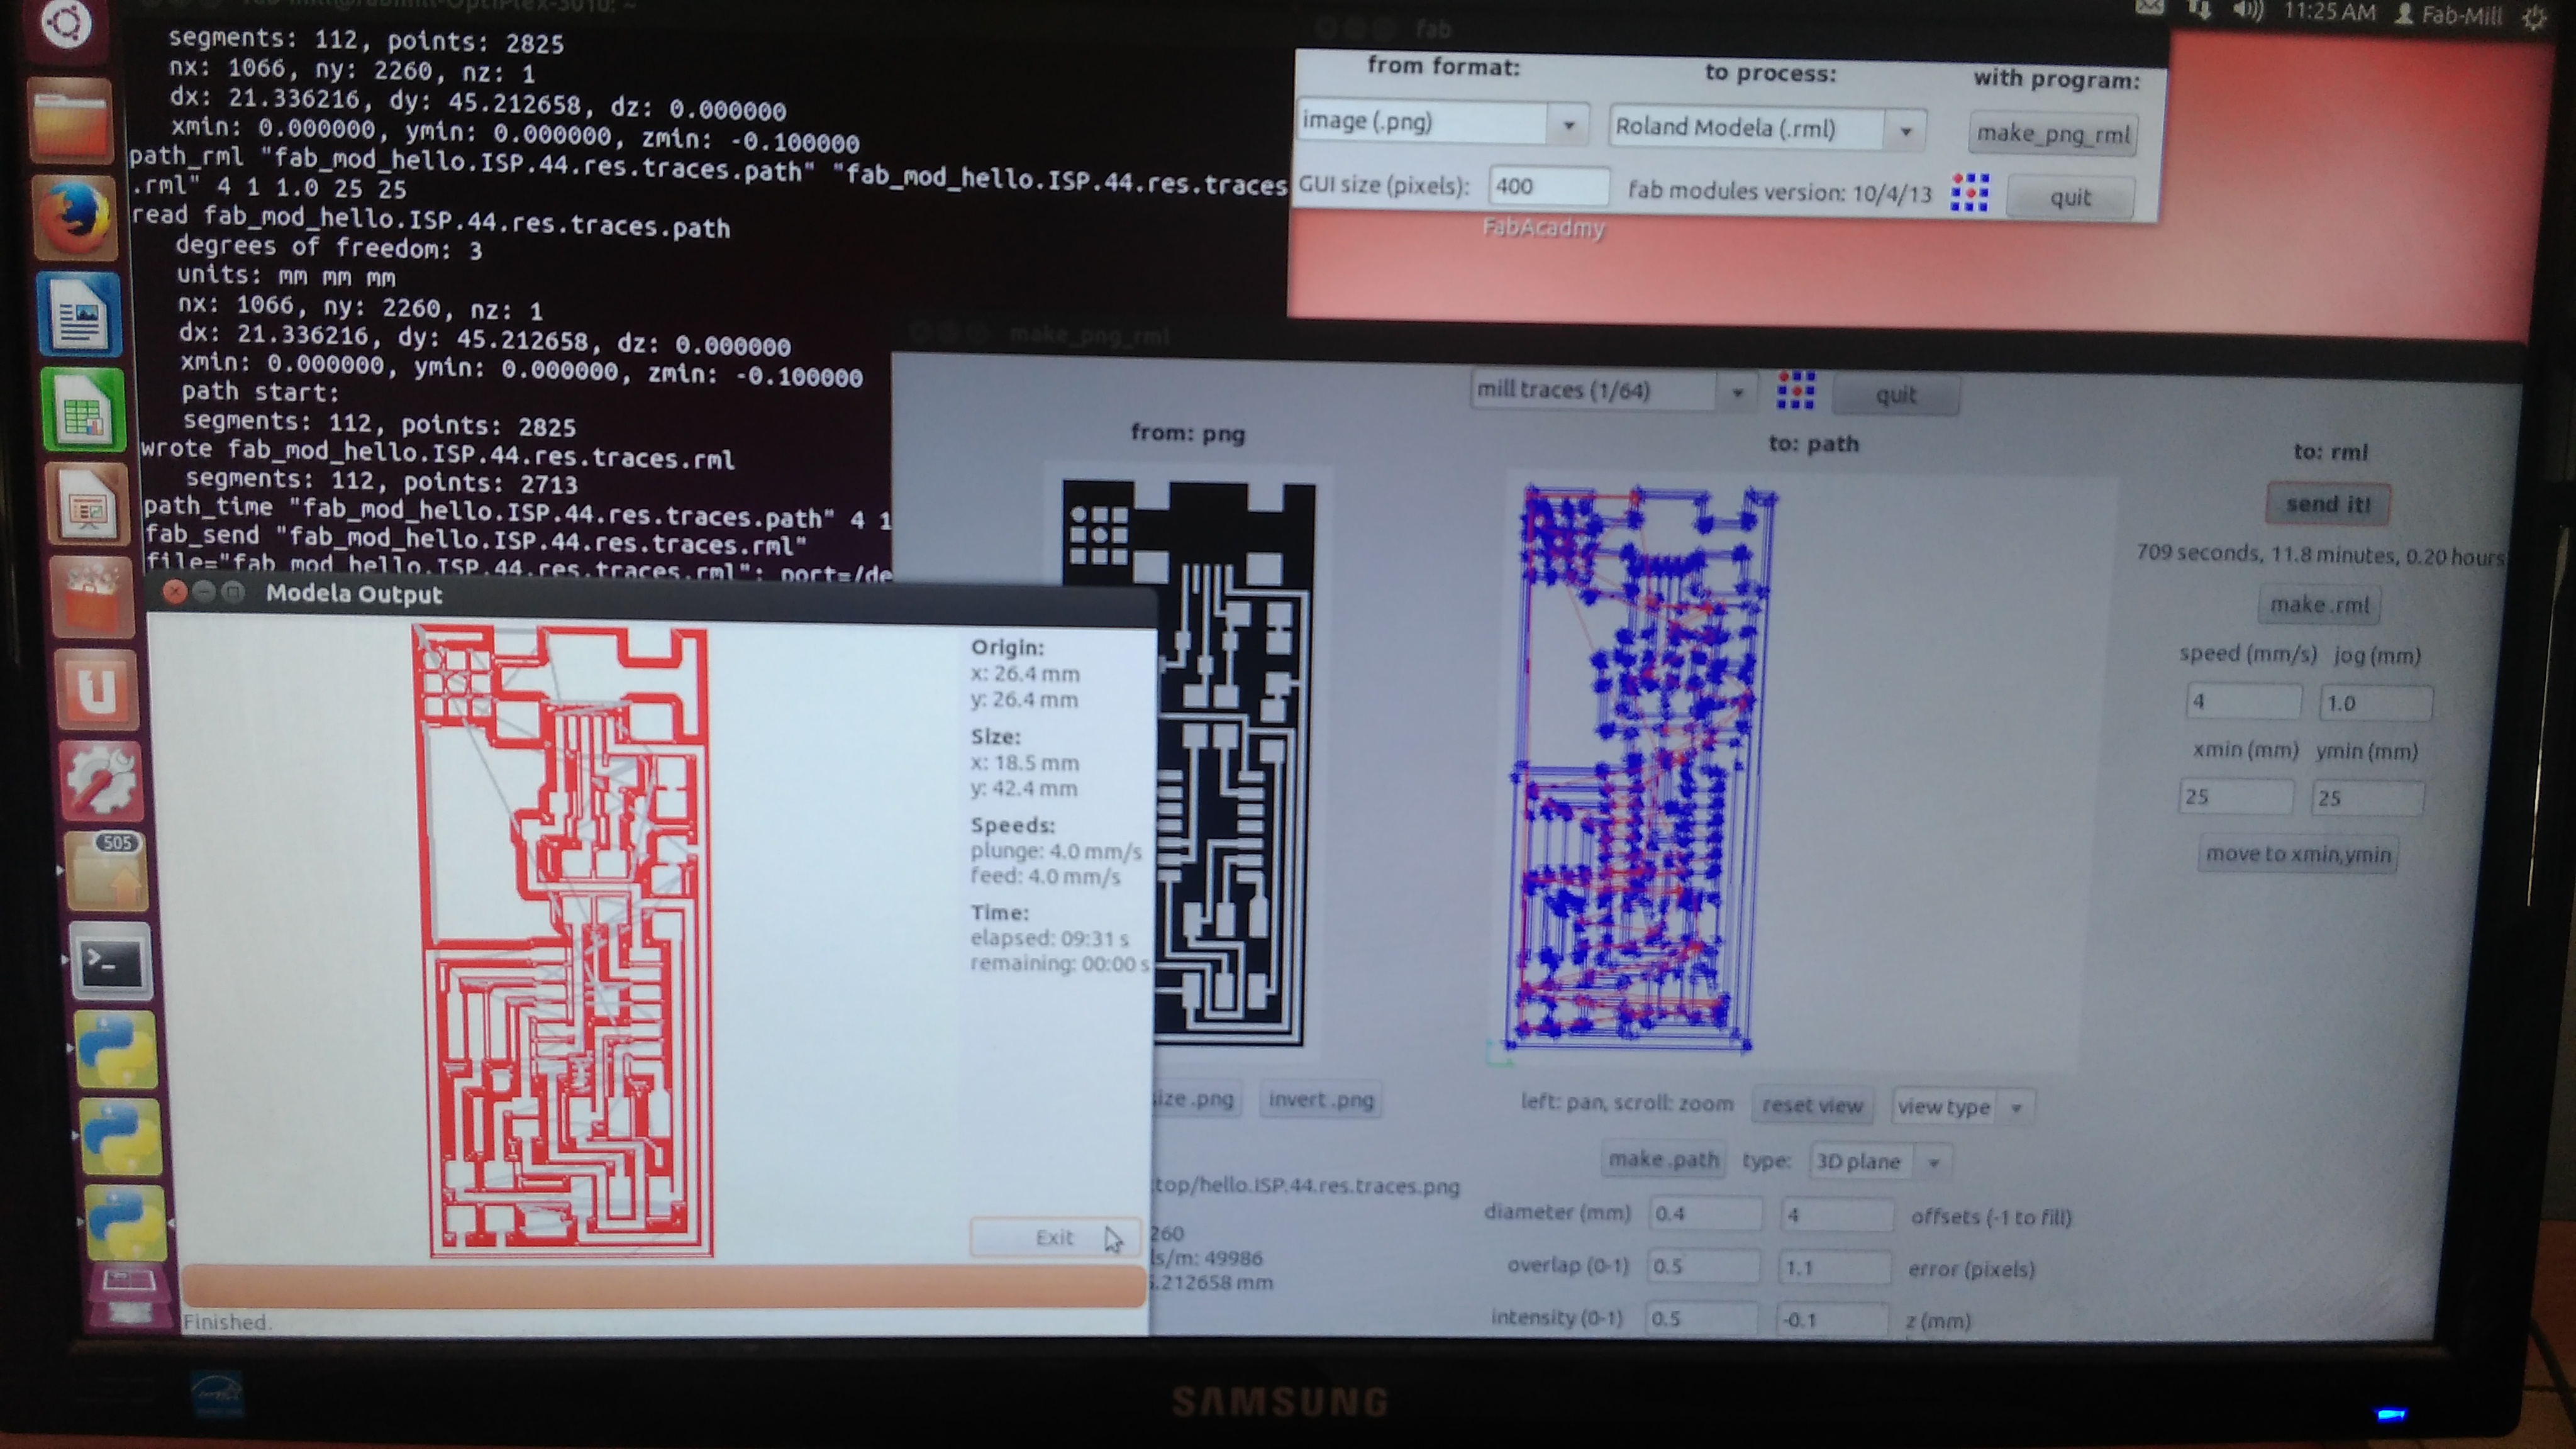Launch LibreOffice Writer from the dock

[79, 314]
